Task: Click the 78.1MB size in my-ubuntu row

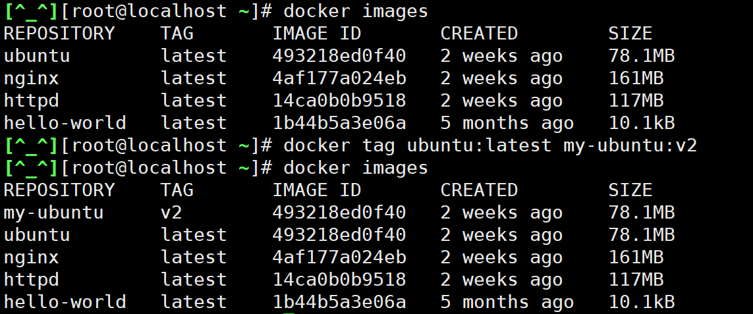Action: coord(642,213)
